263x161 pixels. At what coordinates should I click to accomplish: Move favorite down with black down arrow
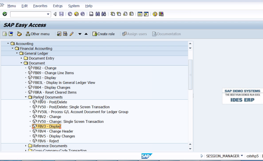coord(80,34)
